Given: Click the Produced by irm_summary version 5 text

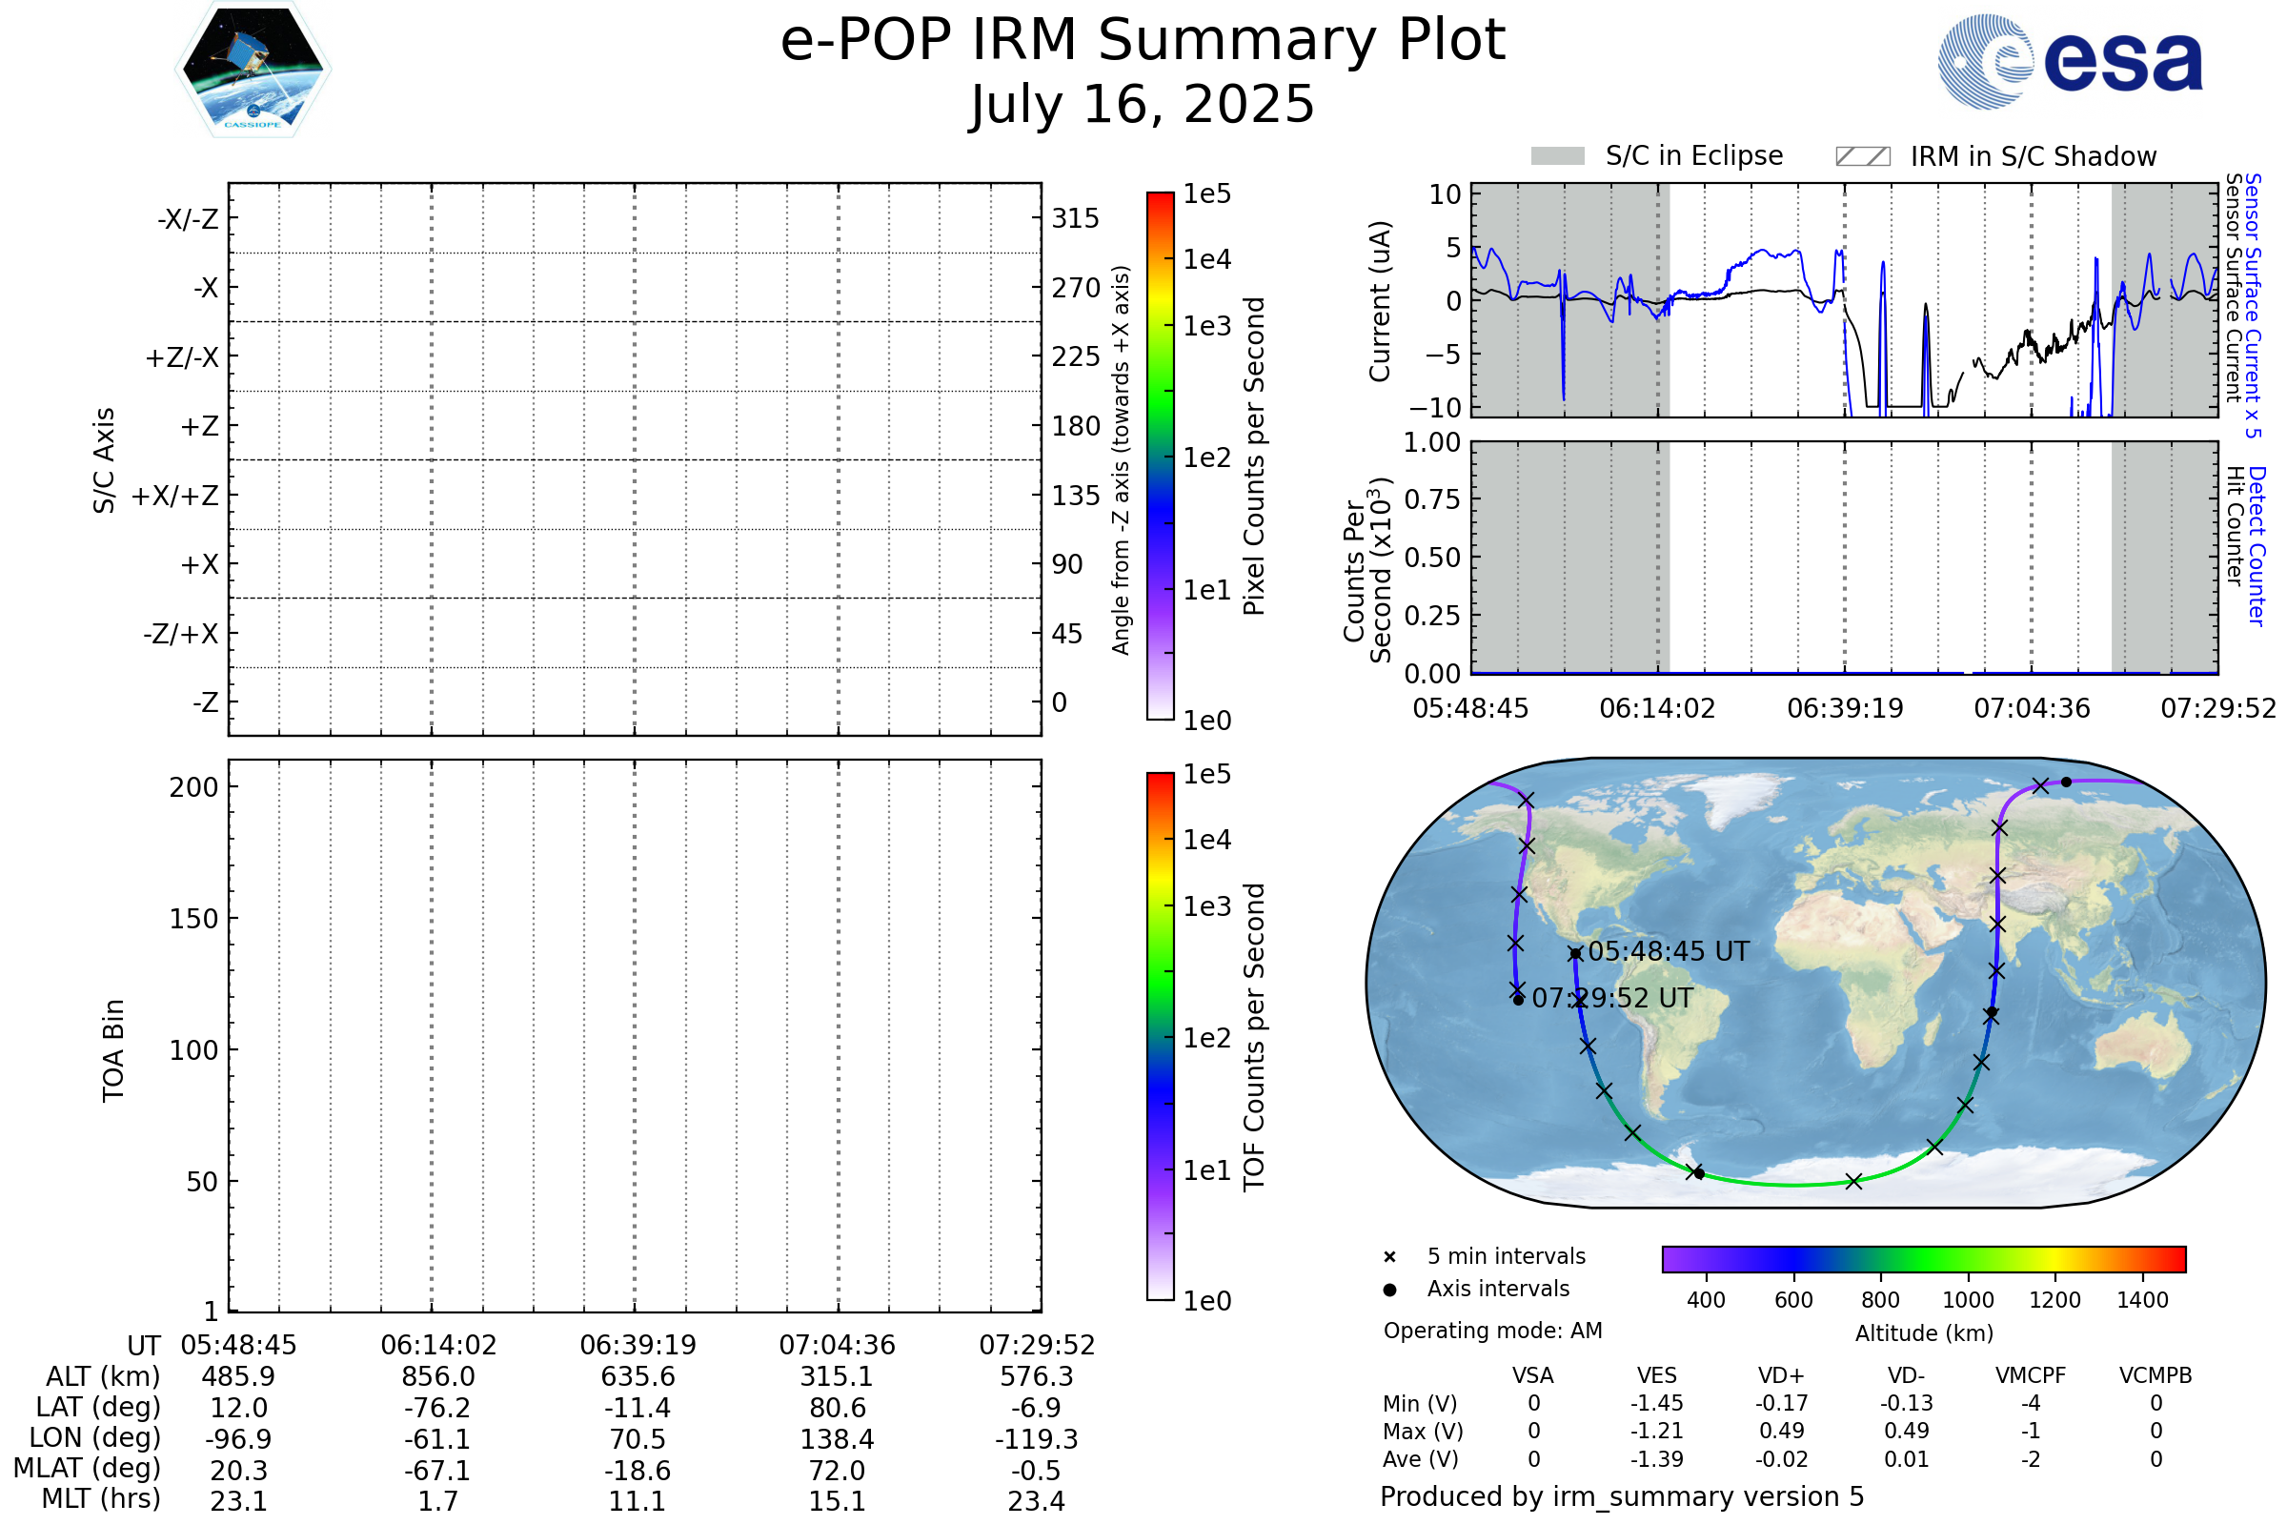Looking at the screenshot, I should tap(1622, 1496).
